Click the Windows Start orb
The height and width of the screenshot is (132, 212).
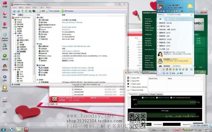click(x=4, y=129)
